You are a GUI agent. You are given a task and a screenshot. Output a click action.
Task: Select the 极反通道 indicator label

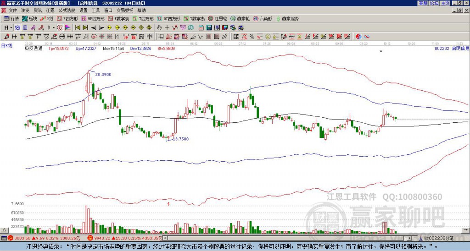[x=34, y=48]
